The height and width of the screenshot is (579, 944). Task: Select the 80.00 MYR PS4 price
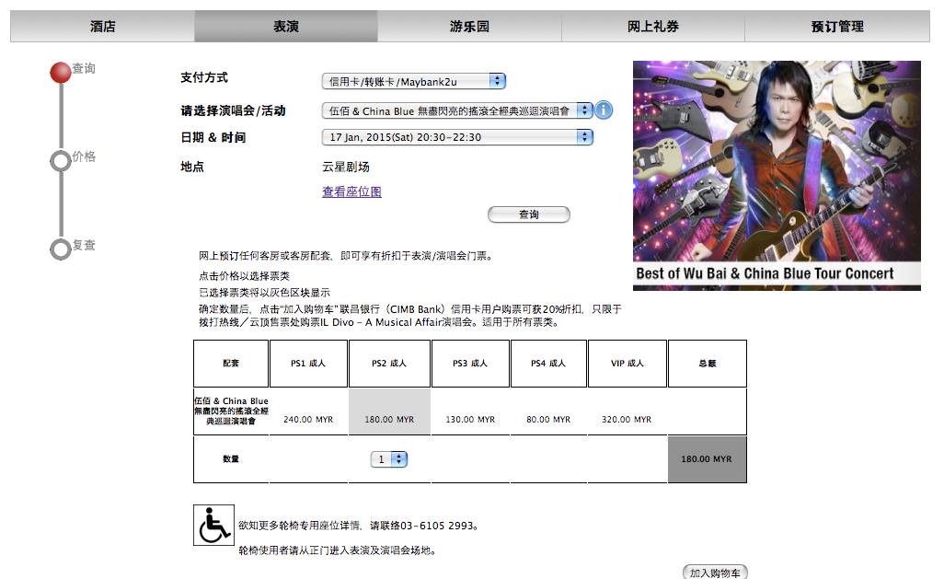[548, 420]
